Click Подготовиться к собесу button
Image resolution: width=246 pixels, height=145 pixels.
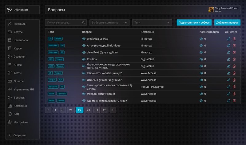click(194, 22)
